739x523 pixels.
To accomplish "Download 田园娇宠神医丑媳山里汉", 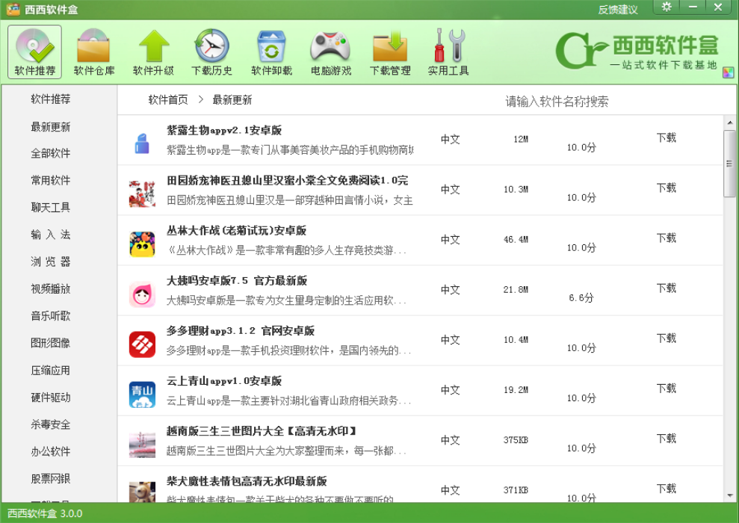I will click(667, 188).
